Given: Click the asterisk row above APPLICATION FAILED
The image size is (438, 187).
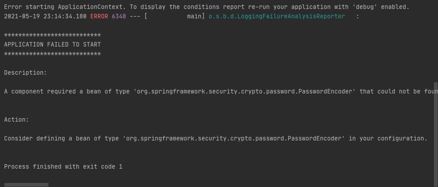Looking at the screenshot, I should (x=53, y=35).
